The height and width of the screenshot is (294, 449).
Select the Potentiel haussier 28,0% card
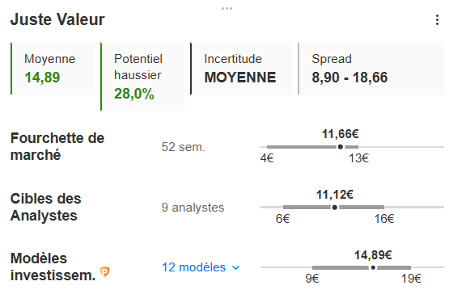142,77
